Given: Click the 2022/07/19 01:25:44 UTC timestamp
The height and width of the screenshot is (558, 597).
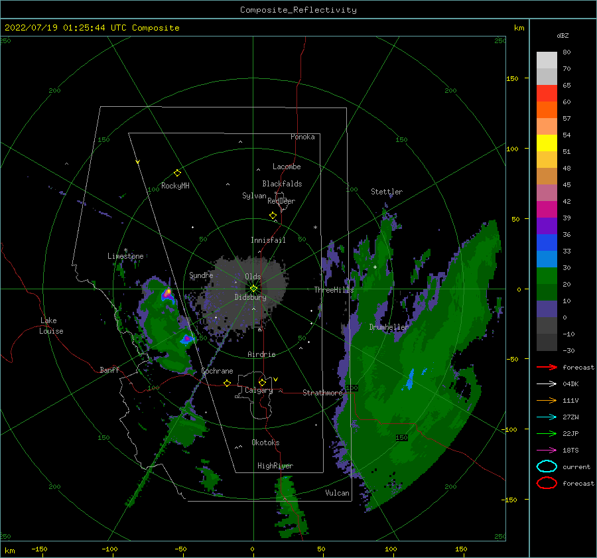Looking at the screenshot, I should 66,27.
